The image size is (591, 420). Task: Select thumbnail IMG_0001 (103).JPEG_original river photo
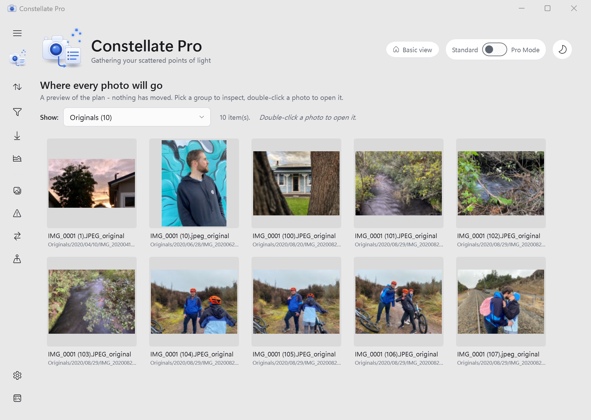pyautogui.click(x=92, y=302)
